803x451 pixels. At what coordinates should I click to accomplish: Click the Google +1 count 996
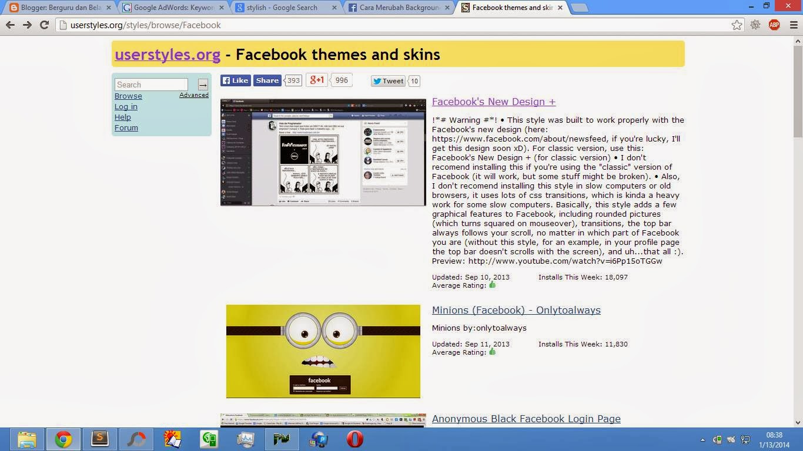coord(342,80)
